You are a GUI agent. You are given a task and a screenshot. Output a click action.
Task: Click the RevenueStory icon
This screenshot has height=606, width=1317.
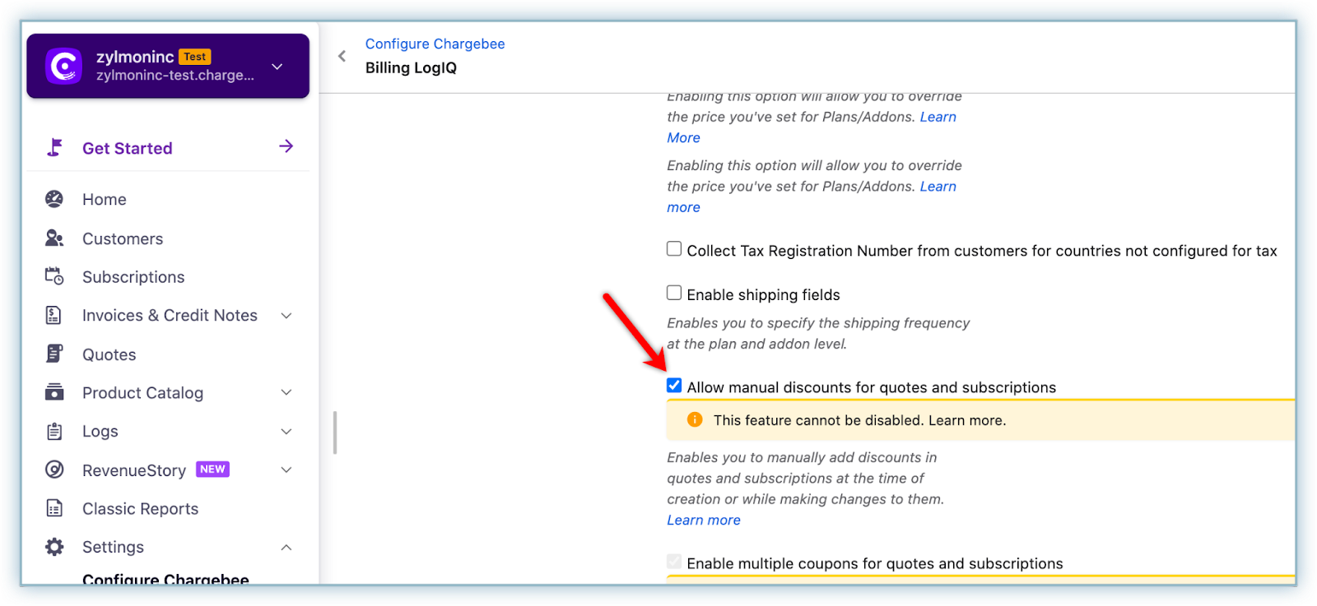point(54,470)
